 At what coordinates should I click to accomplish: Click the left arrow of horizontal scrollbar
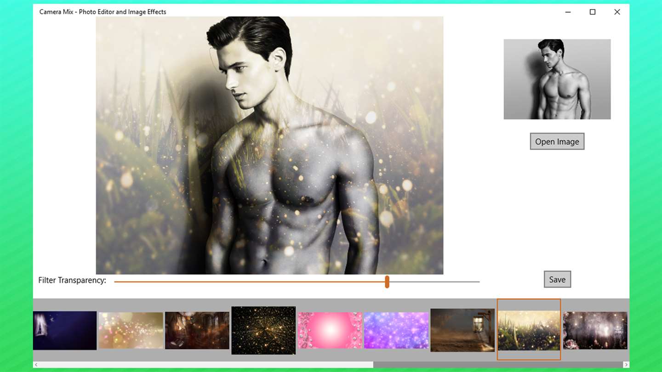tap(36, 365)
